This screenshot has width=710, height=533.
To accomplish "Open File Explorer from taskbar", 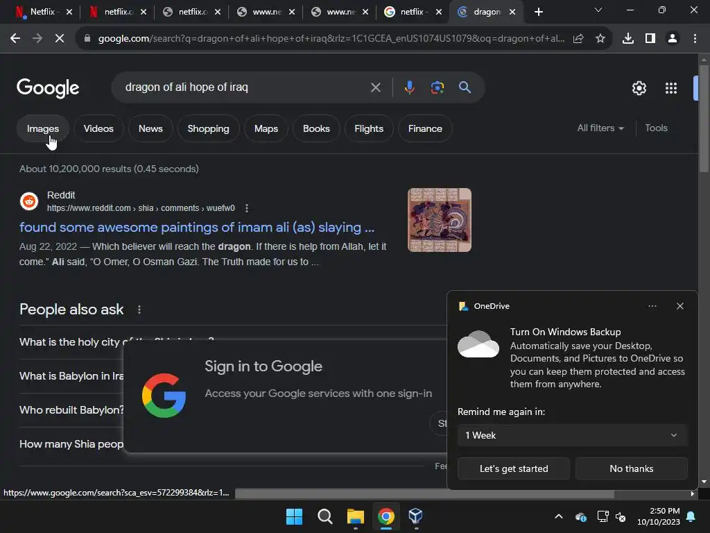I will tap(356, 516).
